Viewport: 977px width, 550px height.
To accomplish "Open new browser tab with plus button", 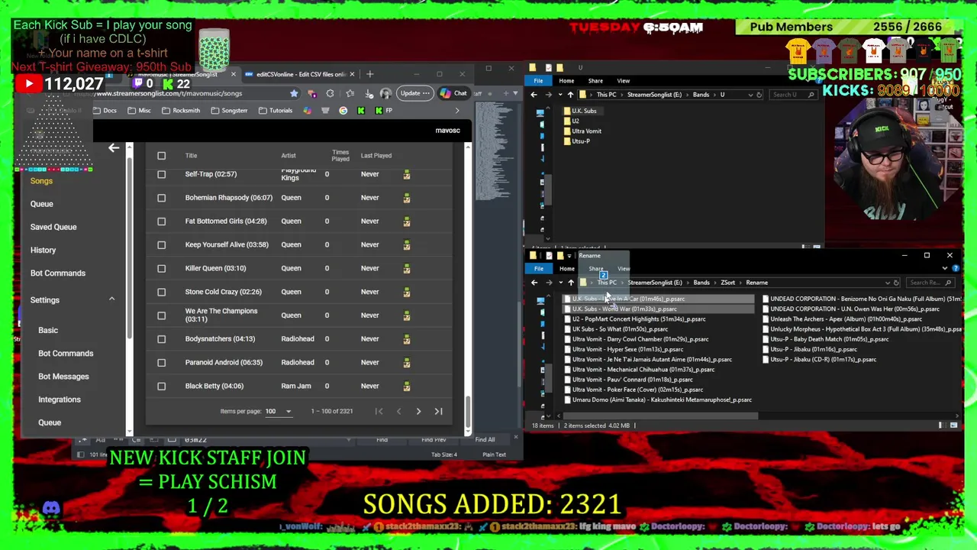I will pyautogui.click(x=370, y=74).
